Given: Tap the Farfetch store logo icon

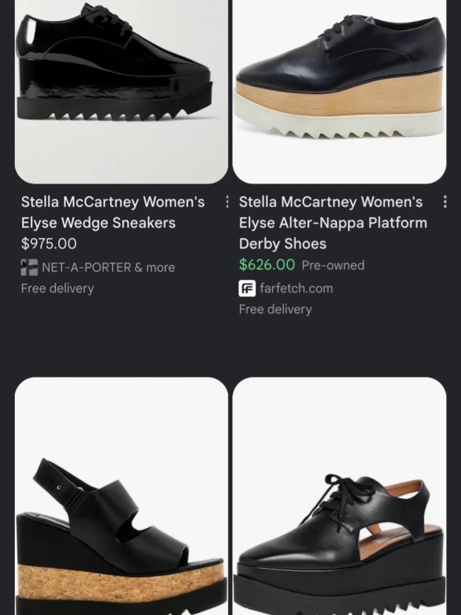Looking at the screenshot, I should tap(247, 288).
